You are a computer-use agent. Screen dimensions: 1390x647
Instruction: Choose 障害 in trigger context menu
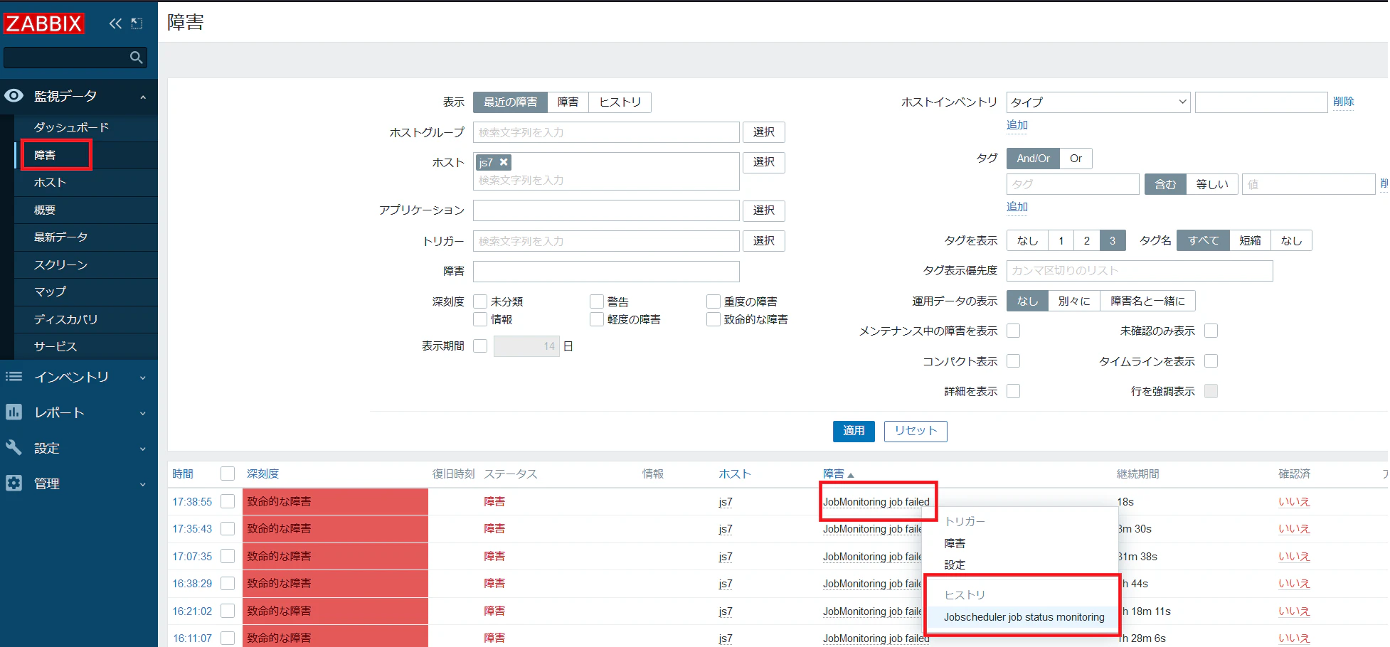click(x=955, y=543)
